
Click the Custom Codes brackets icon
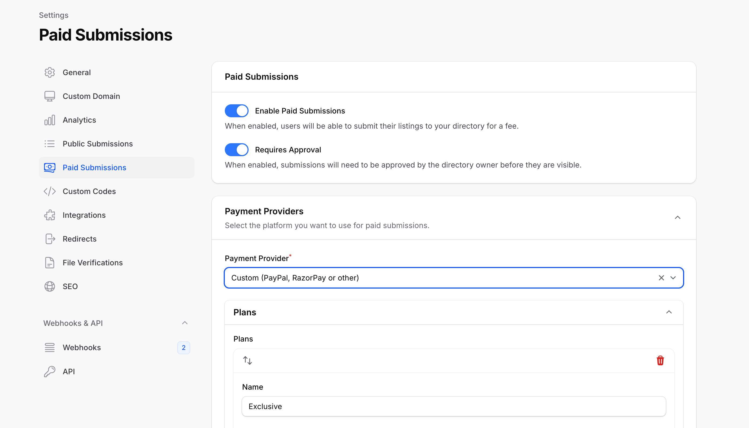pos(50,191)
